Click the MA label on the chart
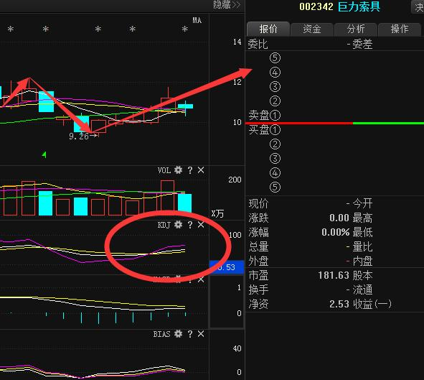This screenshot has height=380, width=424. [197, 20]
